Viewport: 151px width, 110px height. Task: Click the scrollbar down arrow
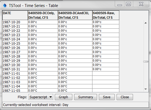[x=146, y=89]
